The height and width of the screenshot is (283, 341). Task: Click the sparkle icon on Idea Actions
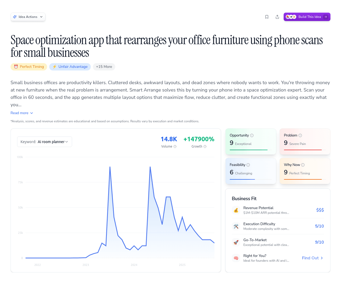coord(15,17)
